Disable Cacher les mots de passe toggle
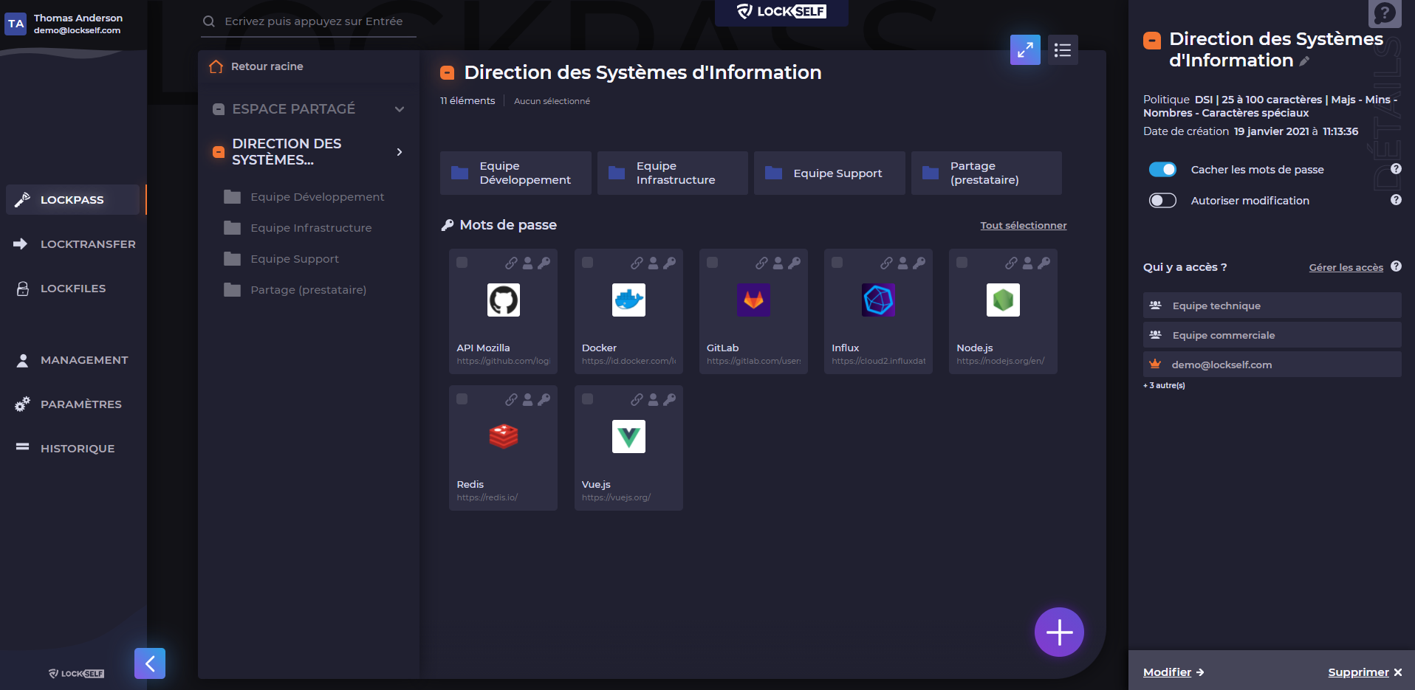1415x690 pixels. pyautogui.click(x=1162, y=170)
